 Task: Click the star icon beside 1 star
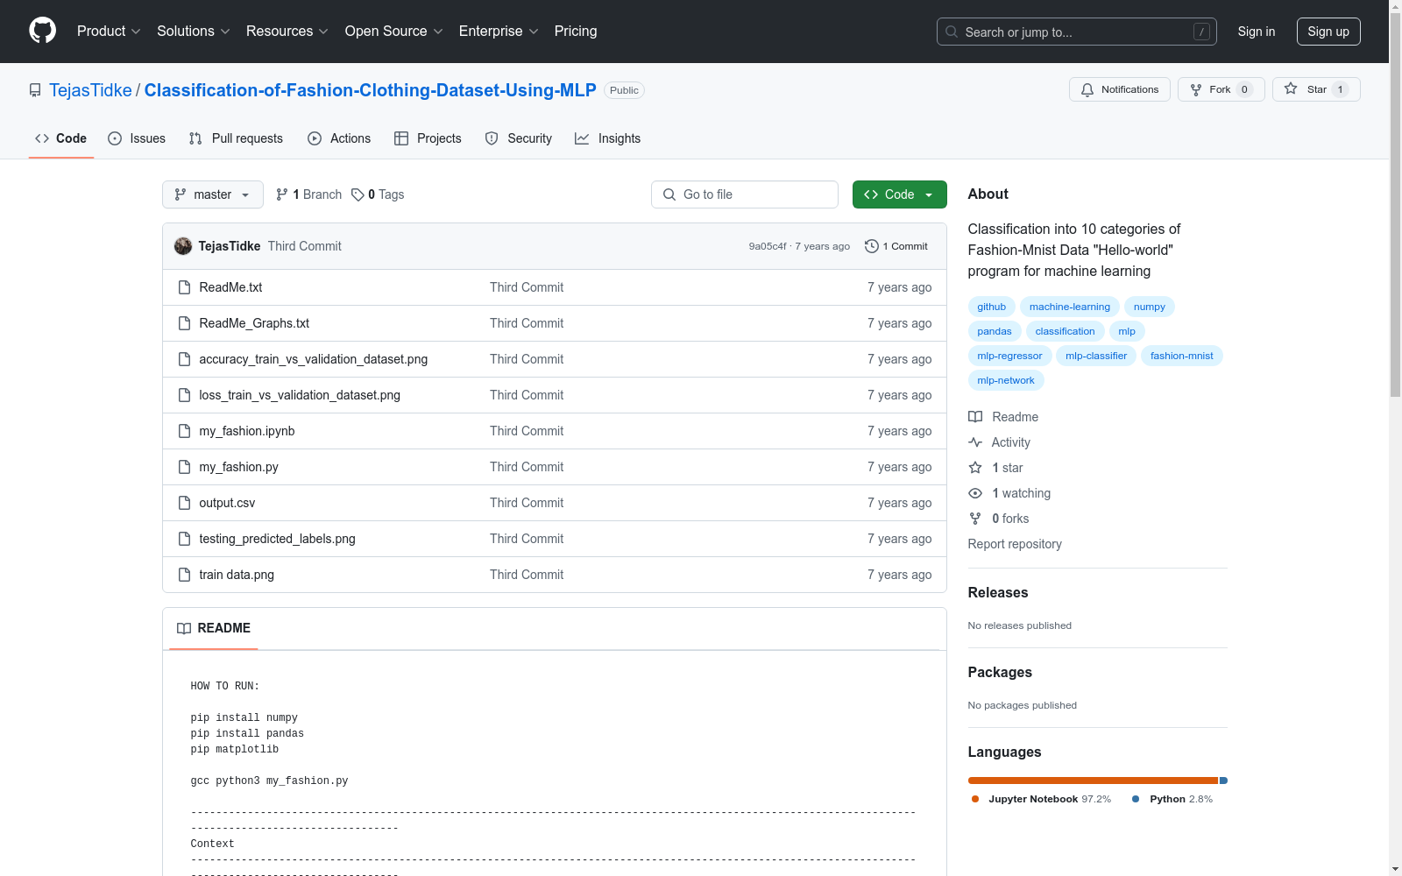(975, 468)
